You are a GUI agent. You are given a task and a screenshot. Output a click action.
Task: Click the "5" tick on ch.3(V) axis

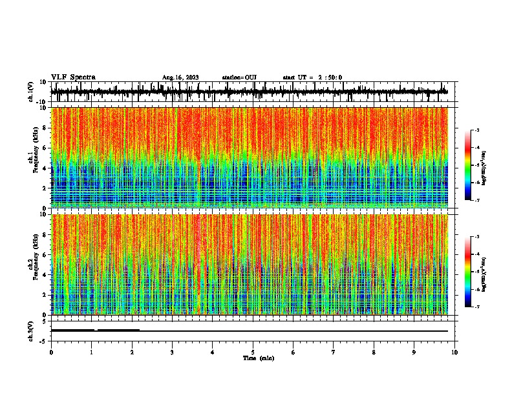click(45, 321)
